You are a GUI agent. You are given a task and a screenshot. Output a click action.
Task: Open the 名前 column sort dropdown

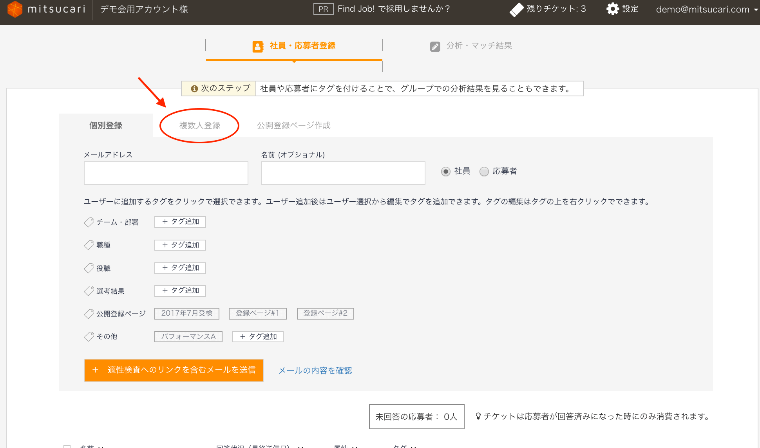pyautogui.click(x=101, y=447)
